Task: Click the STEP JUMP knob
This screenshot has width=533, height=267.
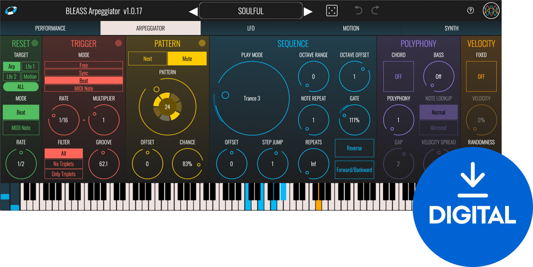Action: click(272, 164)
